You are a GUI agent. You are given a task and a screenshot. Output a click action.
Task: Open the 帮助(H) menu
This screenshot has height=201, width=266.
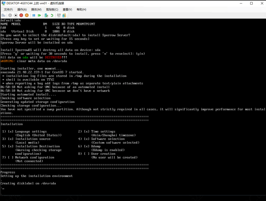point(81,10)
